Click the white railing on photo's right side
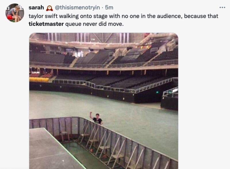230x169 pixels. (x=170, y=92)
